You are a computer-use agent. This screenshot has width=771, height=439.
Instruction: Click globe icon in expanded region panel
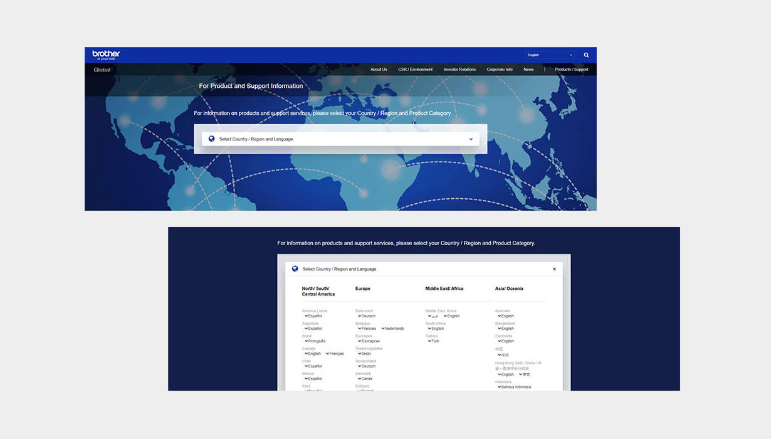click(x=295, y=268)
